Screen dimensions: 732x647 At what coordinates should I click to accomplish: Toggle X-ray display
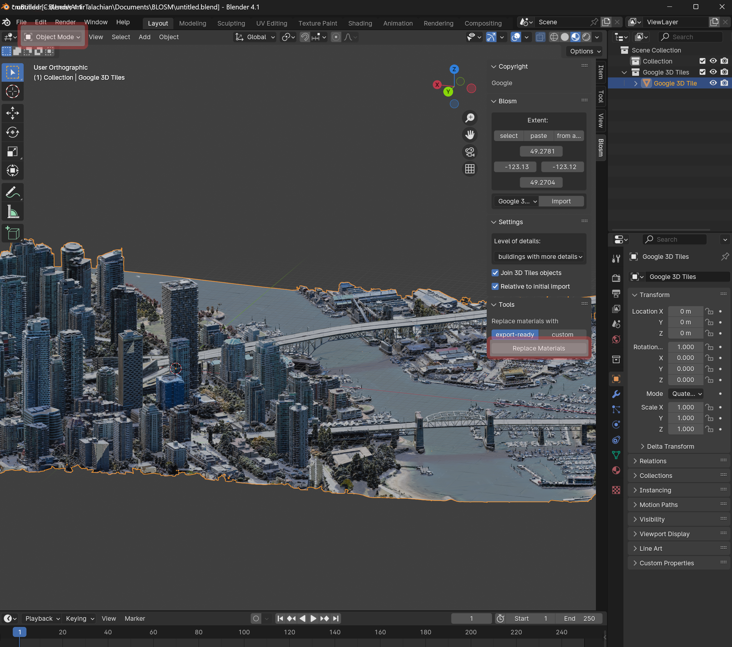click(540, 37)
